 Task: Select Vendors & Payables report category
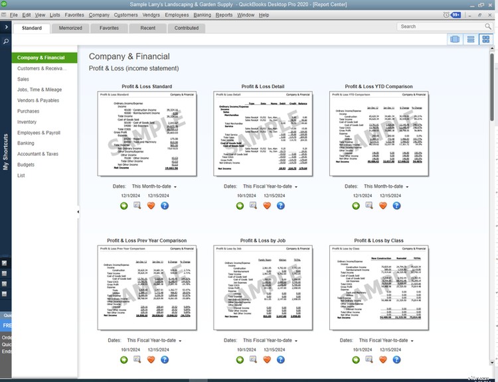(x=38, y=101)
